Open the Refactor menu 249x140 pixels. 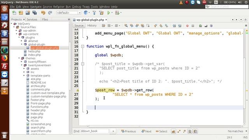pos(59,7)
